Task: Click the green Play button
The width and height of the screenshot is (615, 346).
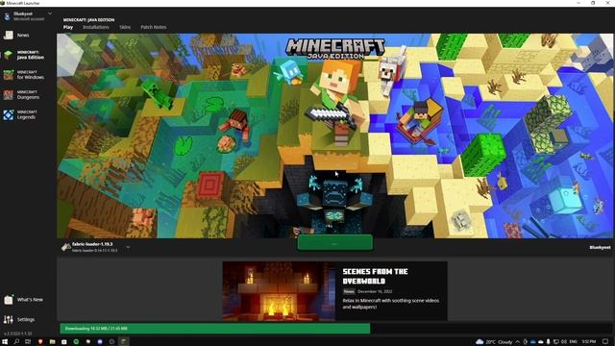Action: click(x=335, y=243)
